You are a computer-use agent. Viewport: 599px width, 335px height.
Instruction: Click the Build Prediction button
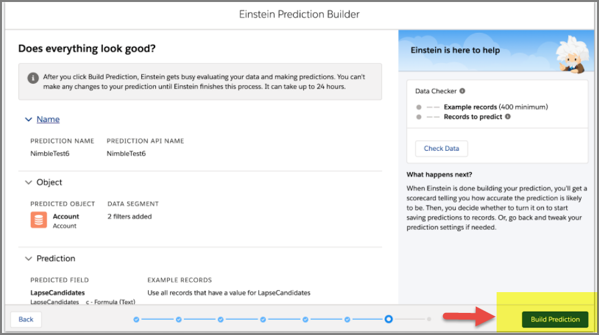tap(555, 320)
